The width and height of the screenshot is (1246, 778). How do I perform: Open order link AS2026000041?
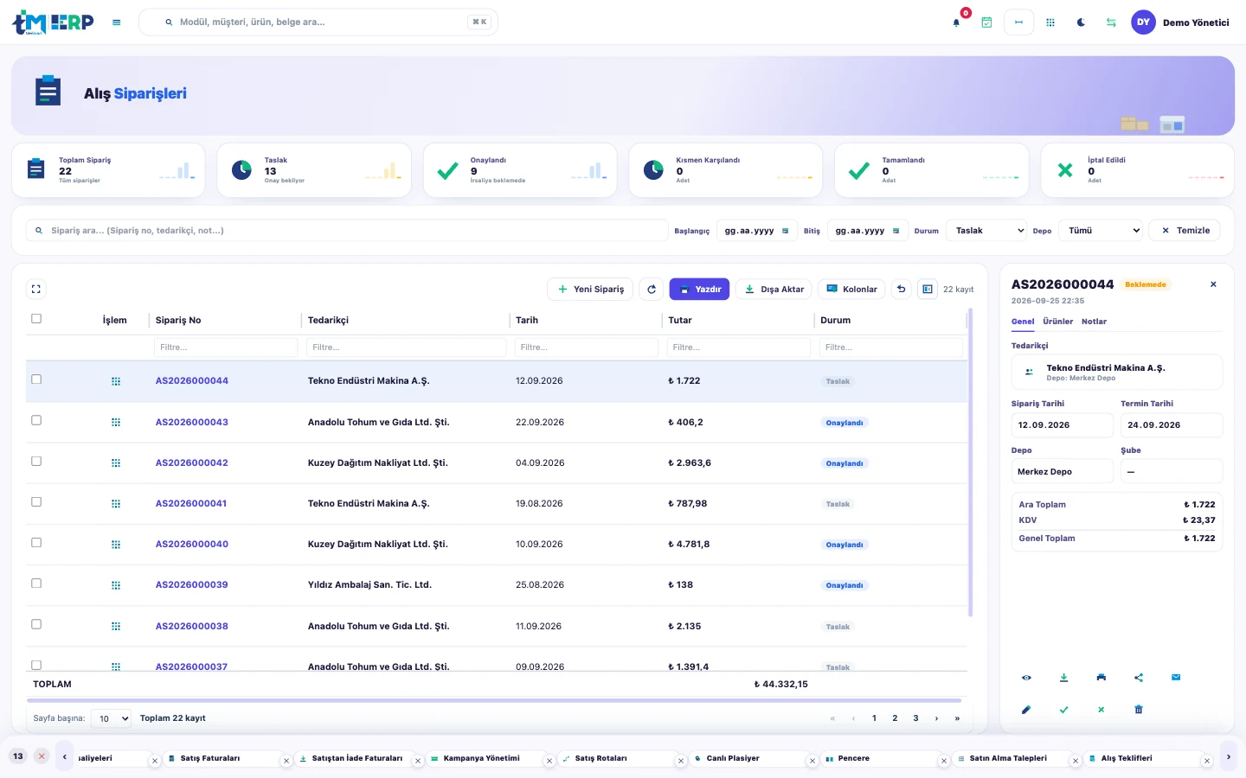191,504
